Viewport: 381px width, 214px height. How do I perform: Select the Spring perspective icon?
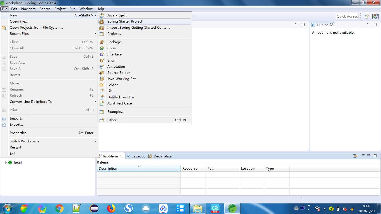[x=375, y=16]
